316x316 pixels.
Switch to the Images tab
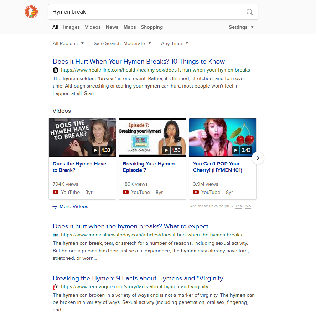coord(72,27)
